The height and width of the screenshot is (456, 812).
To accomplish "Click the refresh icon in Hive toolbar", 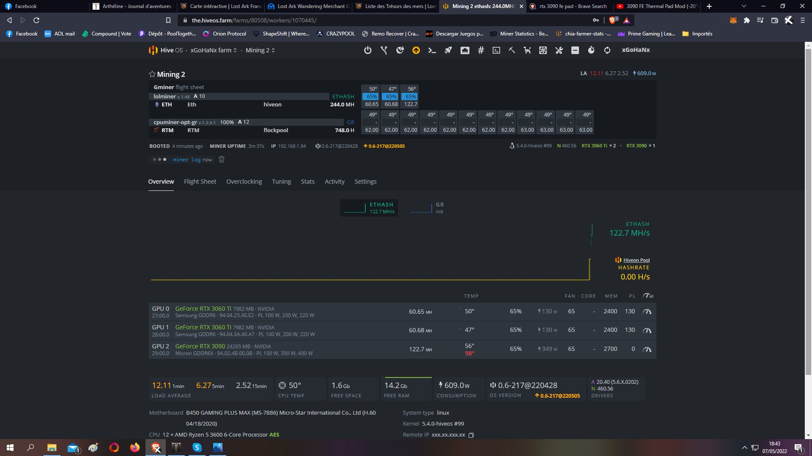I will (x=607, y=50).
